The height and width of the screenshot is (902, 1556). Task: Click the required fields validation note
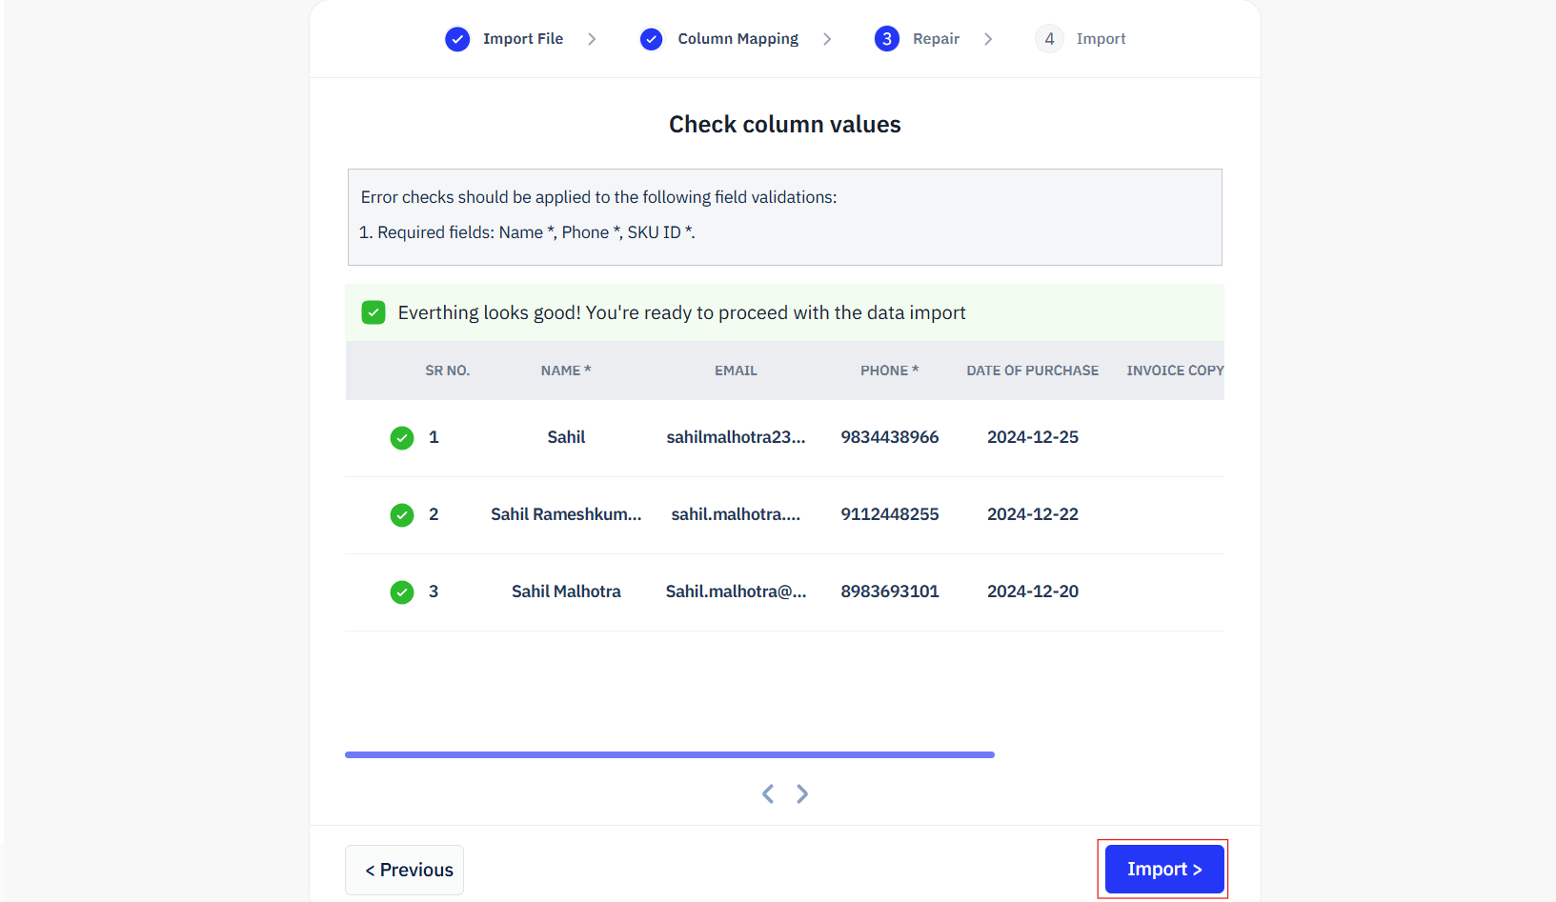(527, 232)
